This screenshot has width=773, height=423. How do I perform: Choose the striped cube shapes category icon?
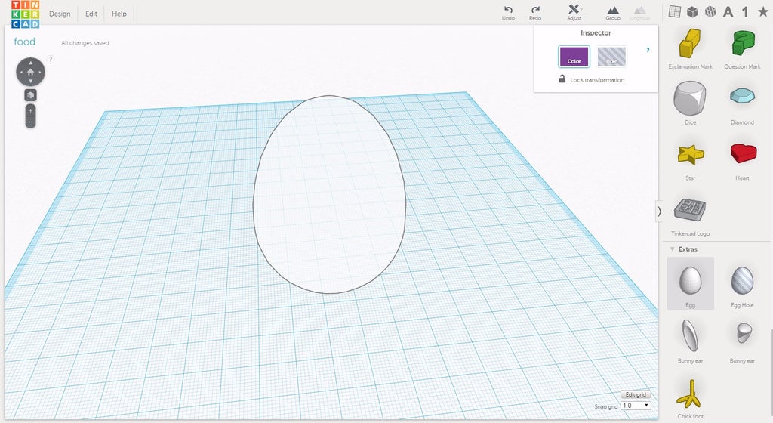point(710,11)
